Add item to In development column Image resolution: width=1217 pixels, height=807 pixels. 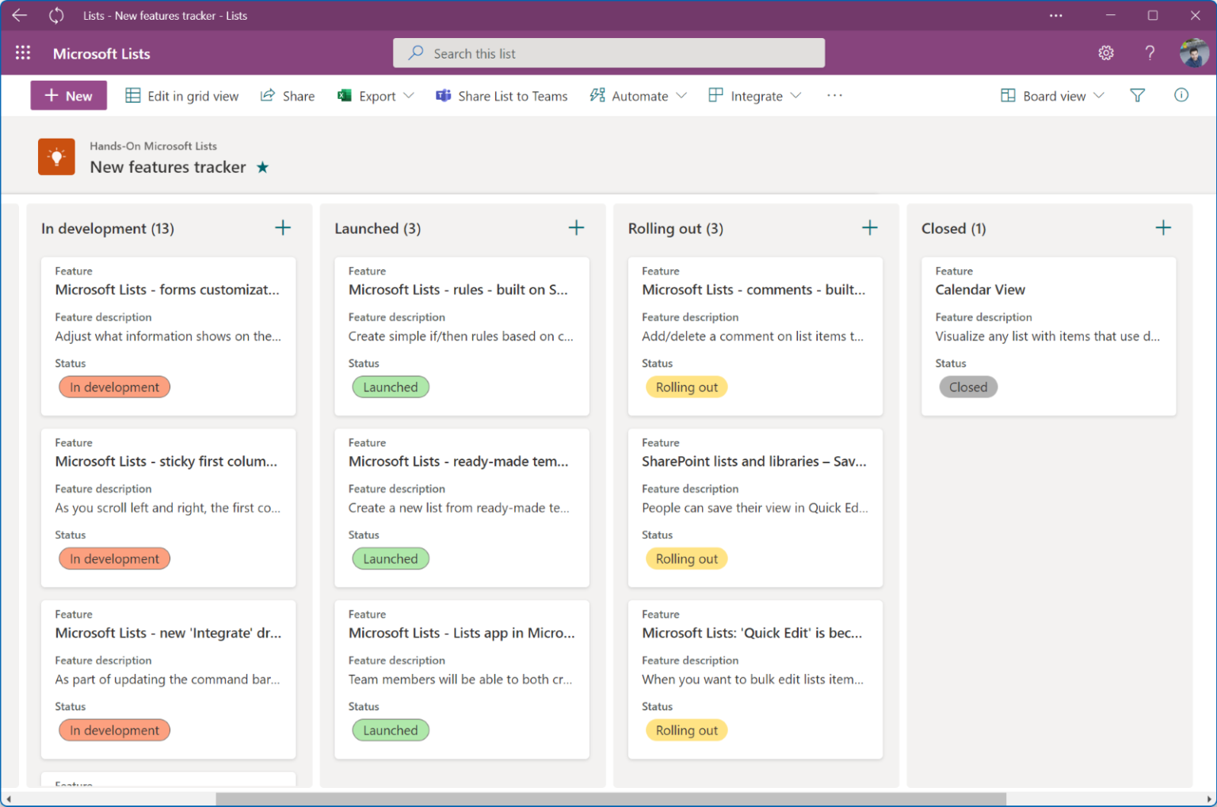[283, 228]
